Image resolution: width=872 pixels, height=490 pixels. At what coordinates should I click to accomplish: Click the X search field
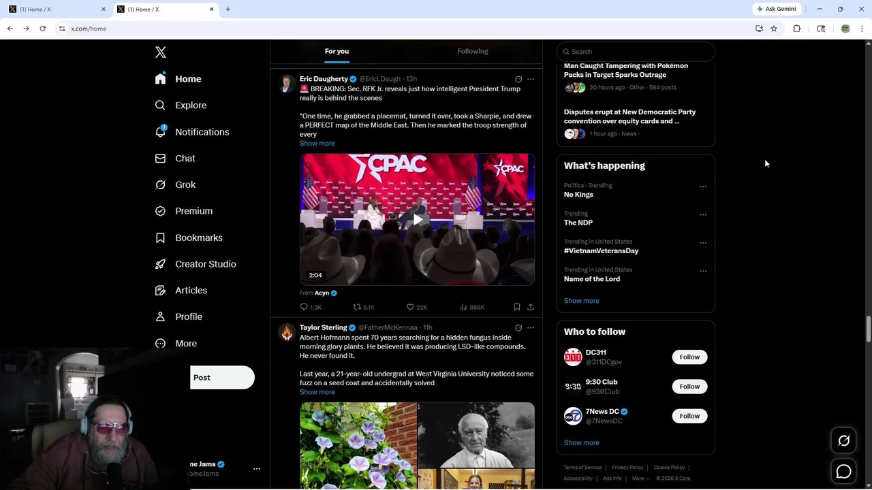coord(636,52)
